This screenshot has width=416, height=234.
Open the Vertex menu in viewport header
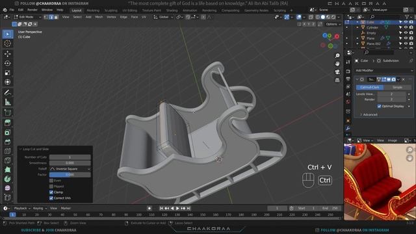tap(111, 17)
